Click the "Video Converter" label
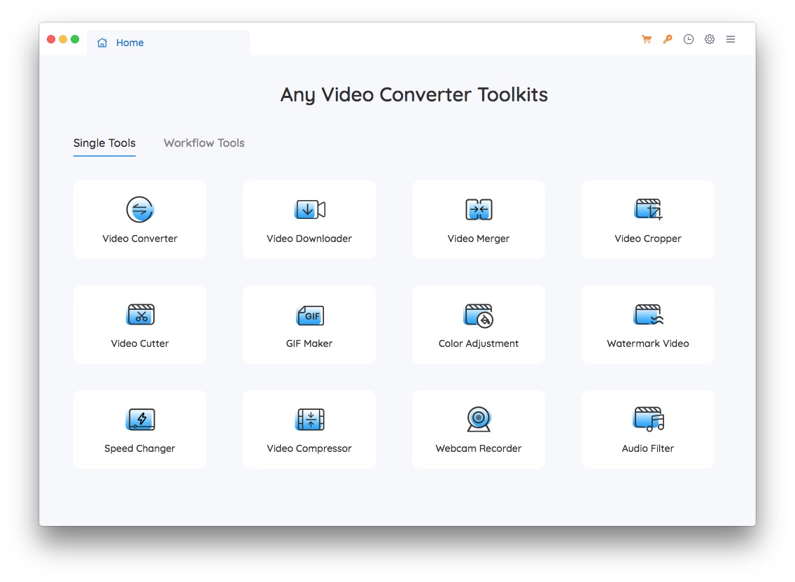This screenshot has height=582, width=795. (x=140, y=239)
